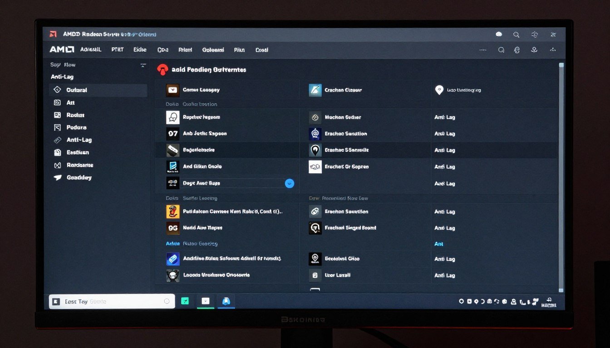Click the Att sidebar icon
Image resolution: width=610 pixels, height=348 pixels.
tap(57, 102)
